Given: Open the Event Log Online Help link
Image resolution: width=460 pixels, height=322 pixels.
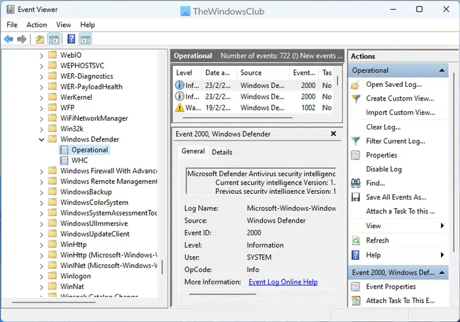Looking at the screenshot, I should coord(283,282).
